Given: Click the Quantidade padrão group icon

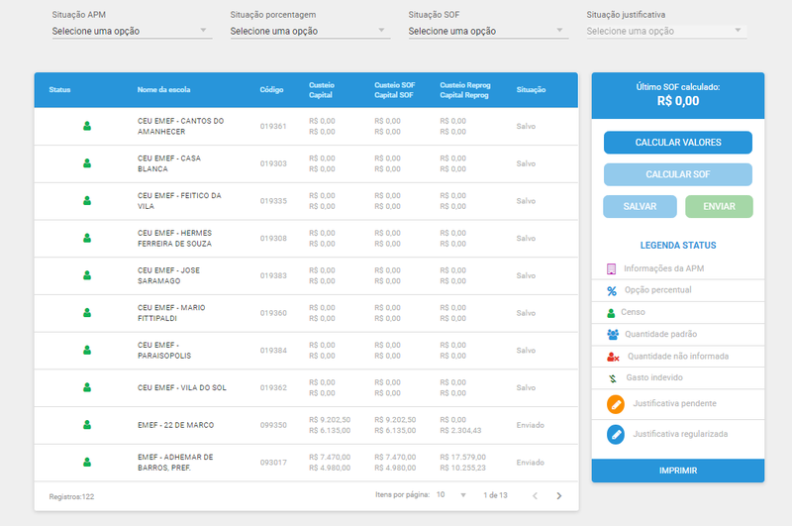Looking at the screenshot, I should 613,334.
